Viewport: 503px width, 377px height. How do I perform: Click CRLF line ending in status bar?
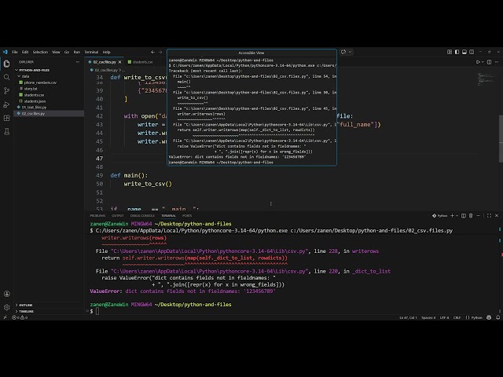pos(457,317)
